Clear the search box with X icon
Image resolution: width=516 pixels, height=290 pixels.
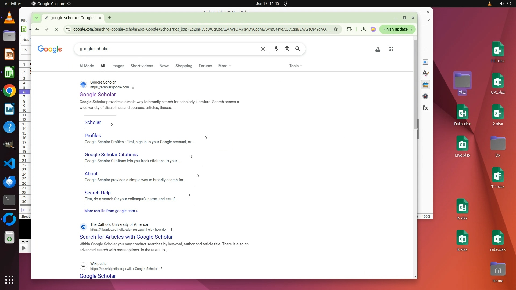coord(263,49)
